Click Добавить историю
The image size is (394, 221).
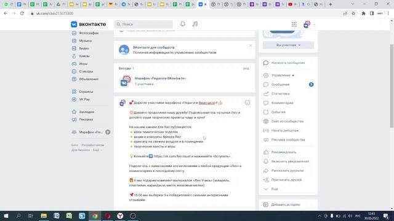tap(286, 204)
